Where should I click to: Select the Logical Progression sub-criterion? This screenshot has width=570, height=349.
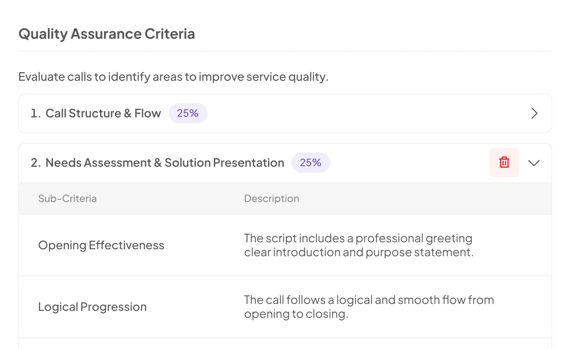92,307
